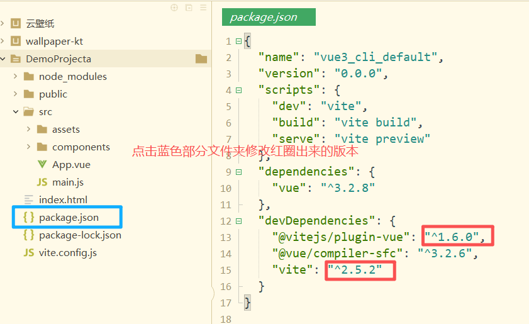
Task: Click the "^1.6.0" plugin-vue version value
Action: click(452, 237)
